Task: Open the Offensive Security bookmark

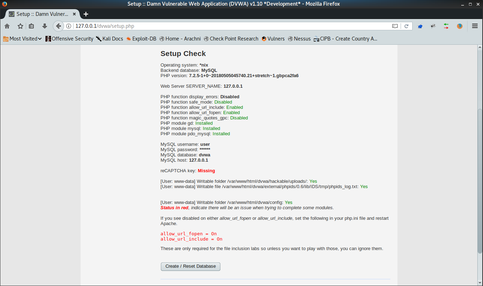Action: point(69,39)
